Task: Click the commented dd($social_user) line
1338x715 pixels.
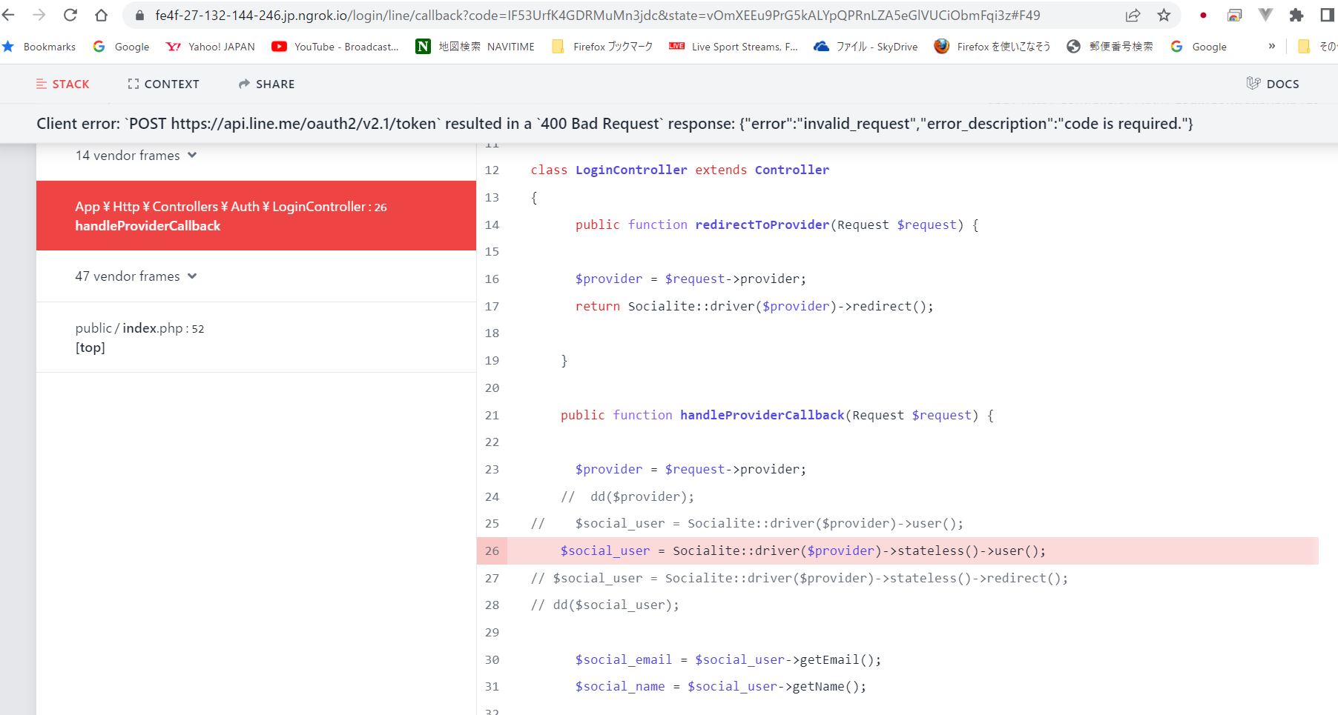Action: (605, 605)
